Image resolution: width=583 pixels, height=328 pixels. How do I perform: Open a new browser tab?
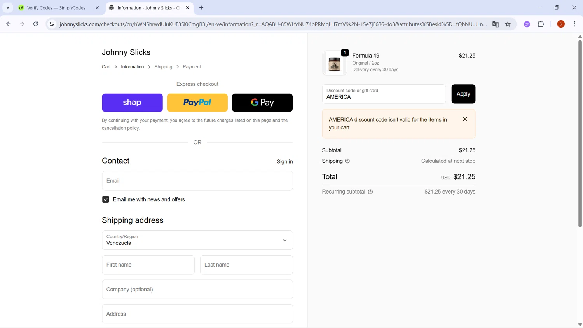coord(201,8)
